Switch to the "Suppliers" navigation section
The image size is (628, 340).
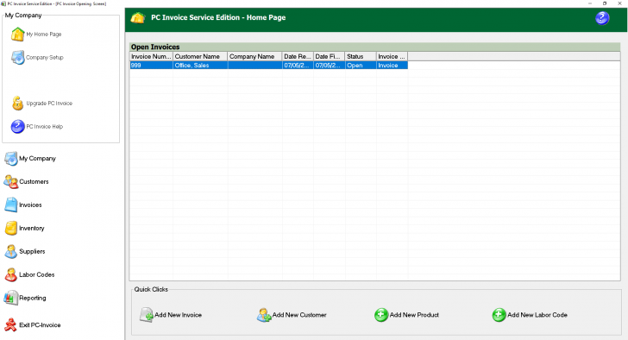click(32, 251)
